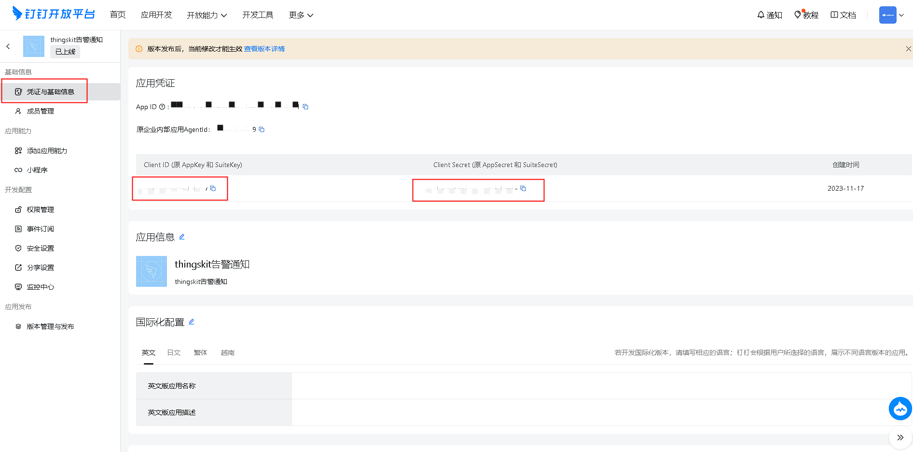The height and width of the screenshot is (452, 913).
Task: Open the user avatar account dropdown
Action: [x=891, y=15]
